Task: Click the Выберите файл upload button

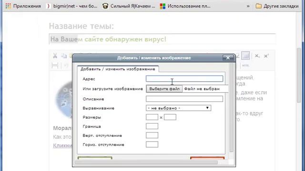Action: (x=164, y=89)
